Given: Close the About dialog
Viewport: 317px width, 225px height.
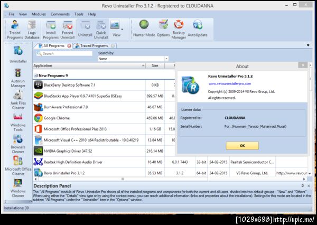Looking at the screenshot, I should click(303, 65).
